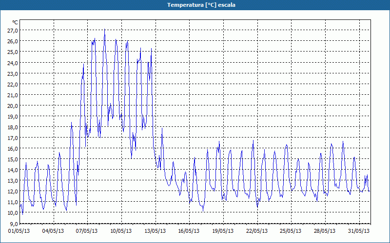This screenshot has width=390, height=243.
Task: Select the 13,0 axis value
Action: [x=13, y=180]
